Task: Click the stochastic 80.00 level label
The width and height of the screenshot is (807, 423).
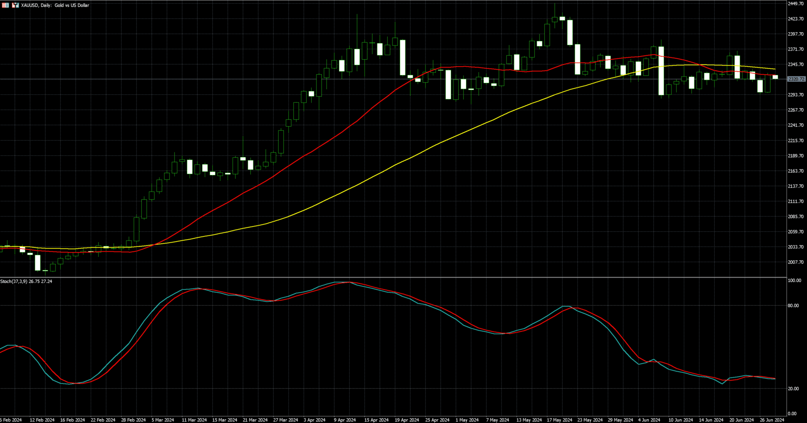Action: 793,306
